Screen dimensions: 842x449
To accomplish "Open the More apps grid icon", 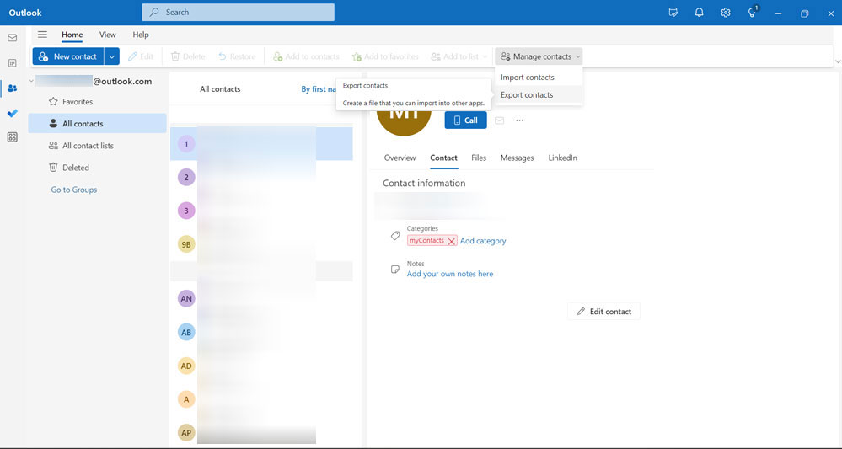I will coord(12,137).
